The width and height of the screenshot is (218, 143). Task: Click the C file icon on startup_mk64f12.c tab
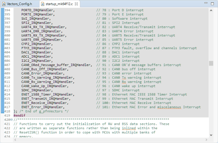coord(43,4)
